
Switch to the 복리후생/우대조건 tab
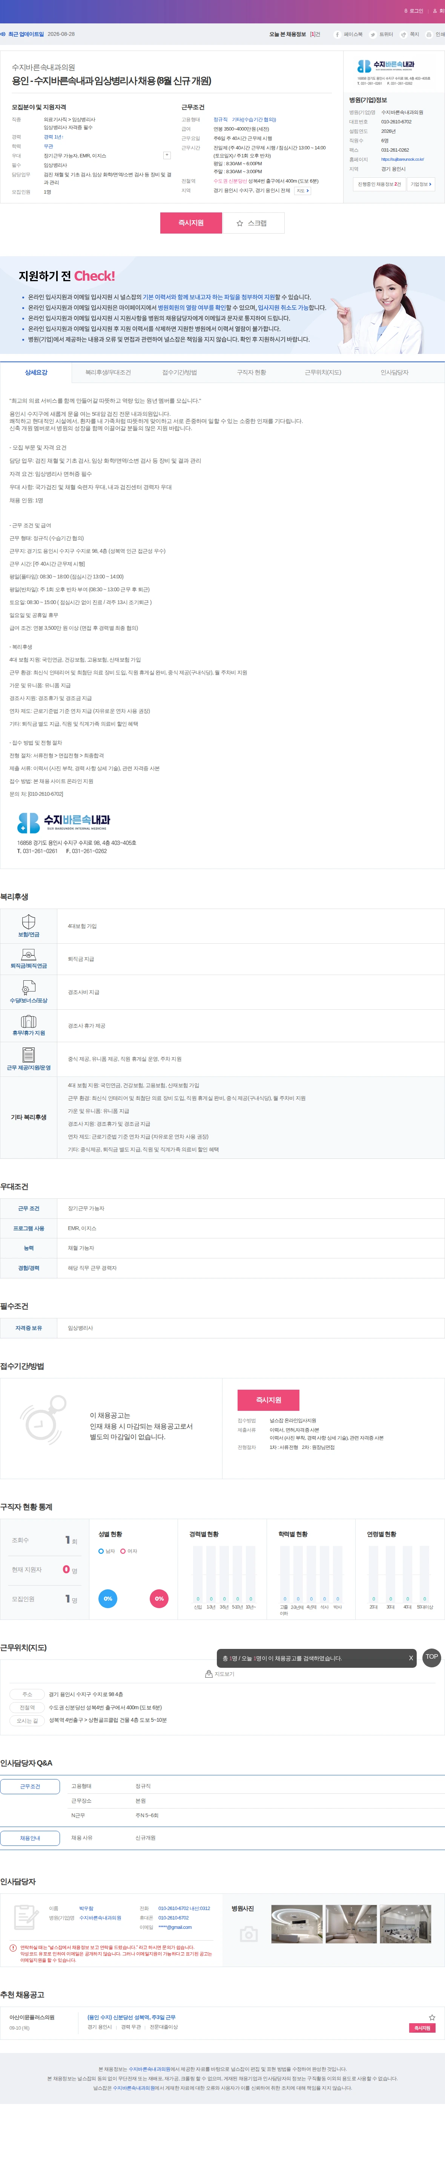108,372
